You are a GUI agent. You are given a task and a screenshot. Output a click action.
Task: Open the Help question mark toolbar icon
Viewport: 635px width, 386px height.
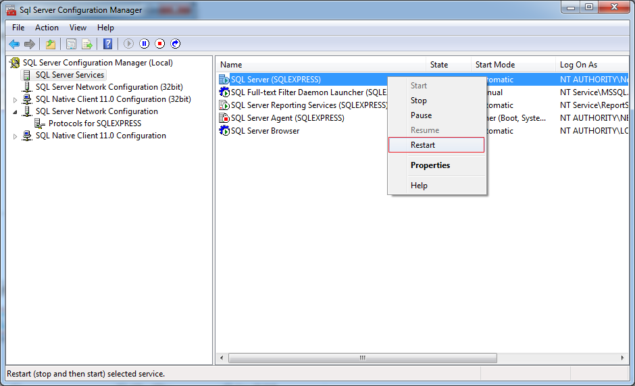pos(107,44)
